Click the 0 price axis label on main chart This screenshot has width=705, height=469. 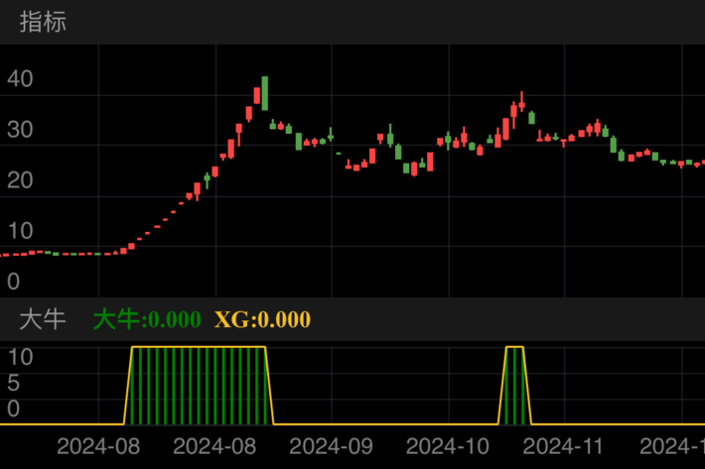pos(14,282)
